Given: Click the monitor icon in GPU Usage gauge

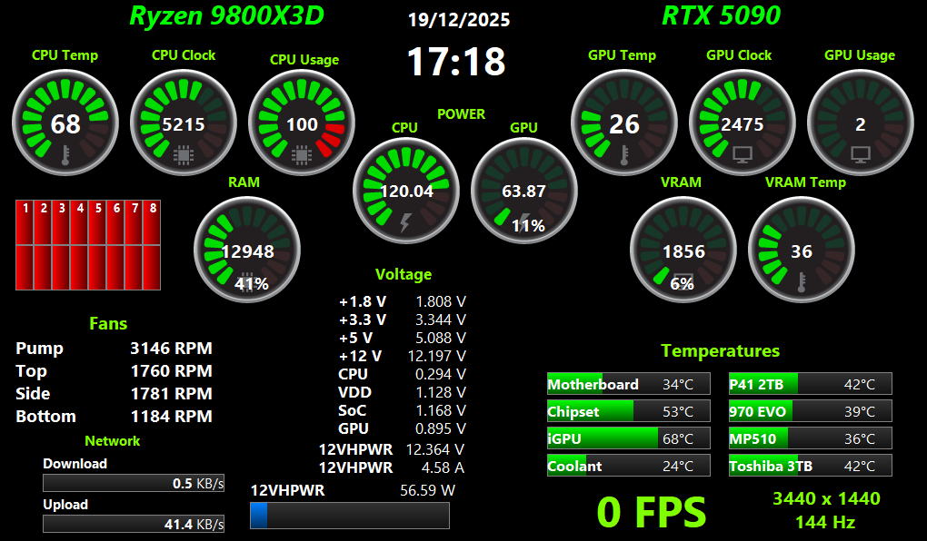Looking at the screenshot, I should coord(860,154).
